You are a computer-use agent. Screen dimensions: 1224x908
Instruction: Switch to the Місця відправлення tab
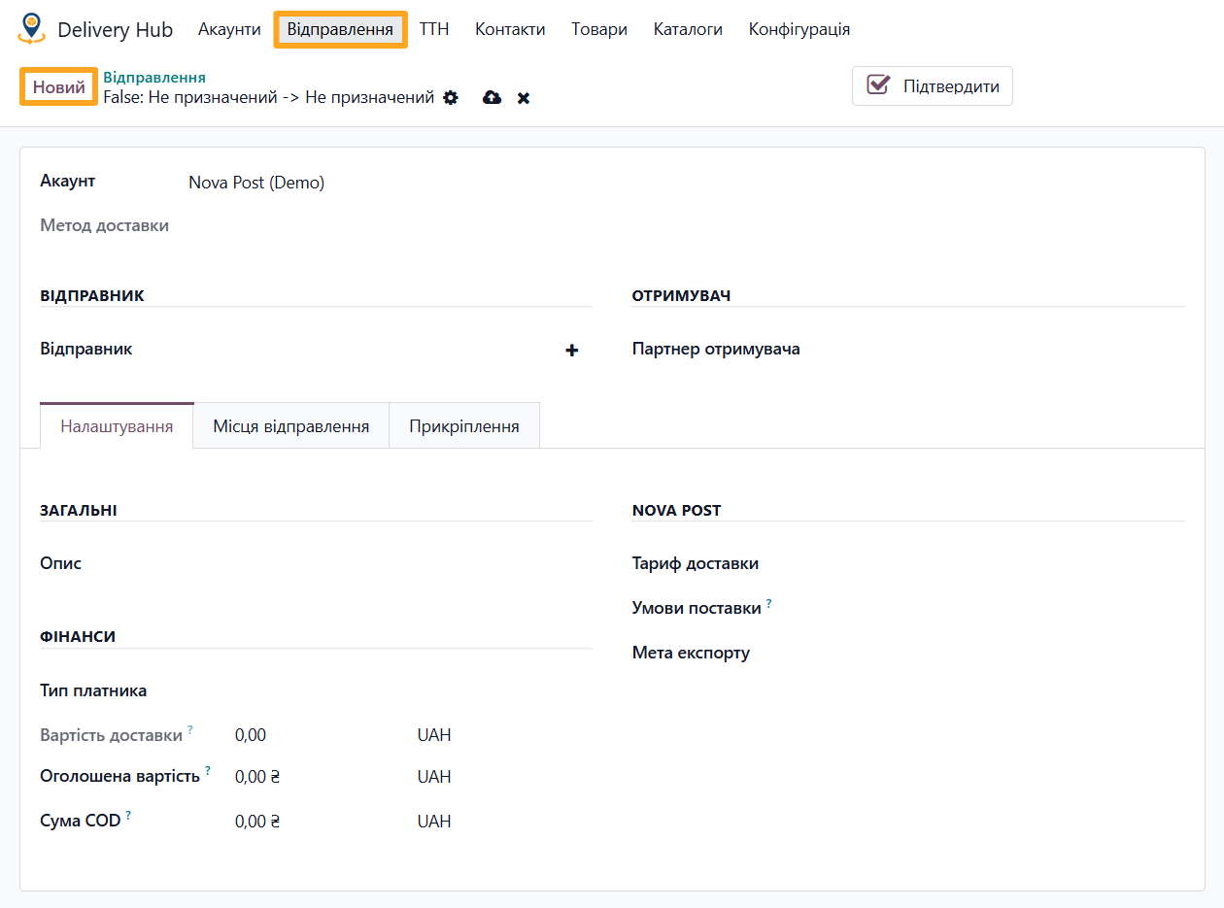coord(291,426)
